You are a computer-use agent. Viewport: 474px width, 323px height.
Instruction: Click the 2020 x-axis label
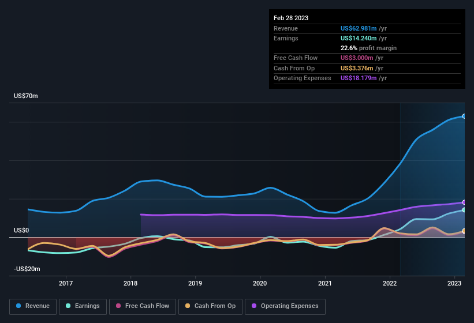[x=260, y=283]
